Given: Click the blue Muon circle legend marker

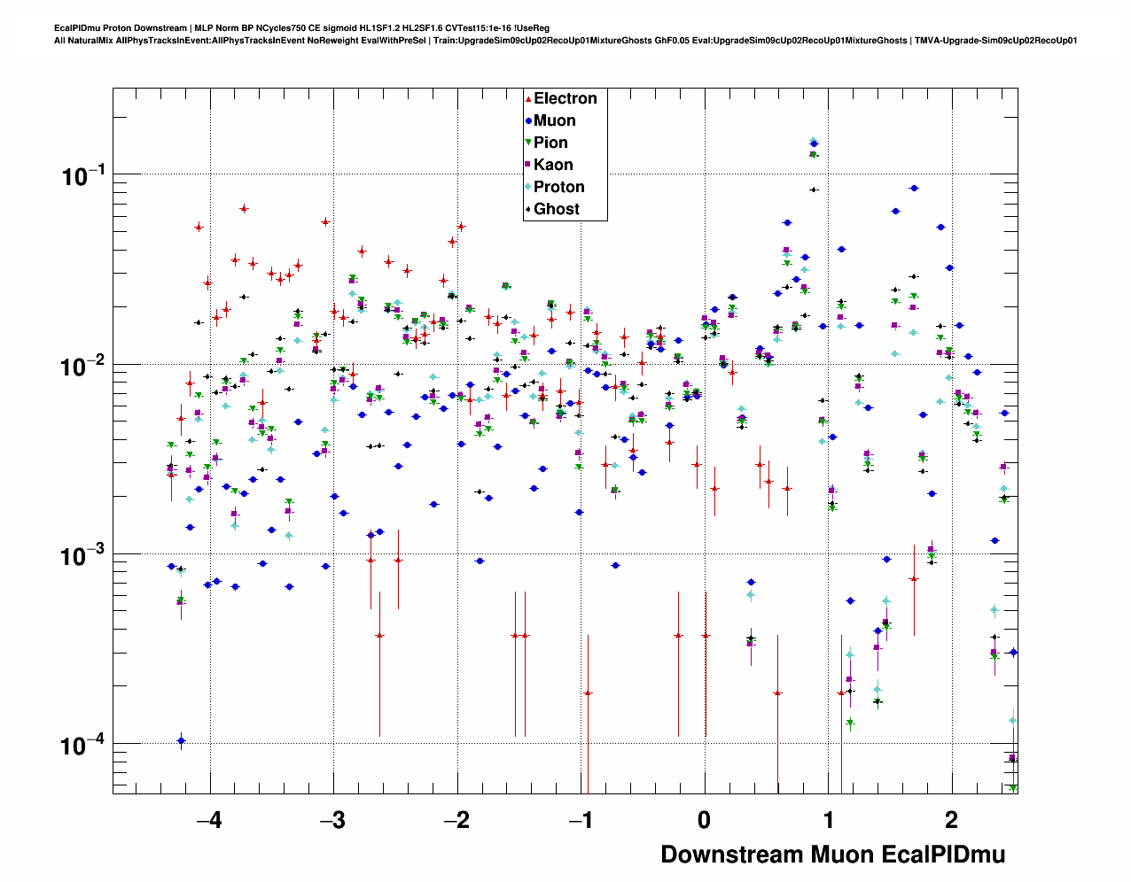Looking at the screenshot, I should tap(528, 121).
